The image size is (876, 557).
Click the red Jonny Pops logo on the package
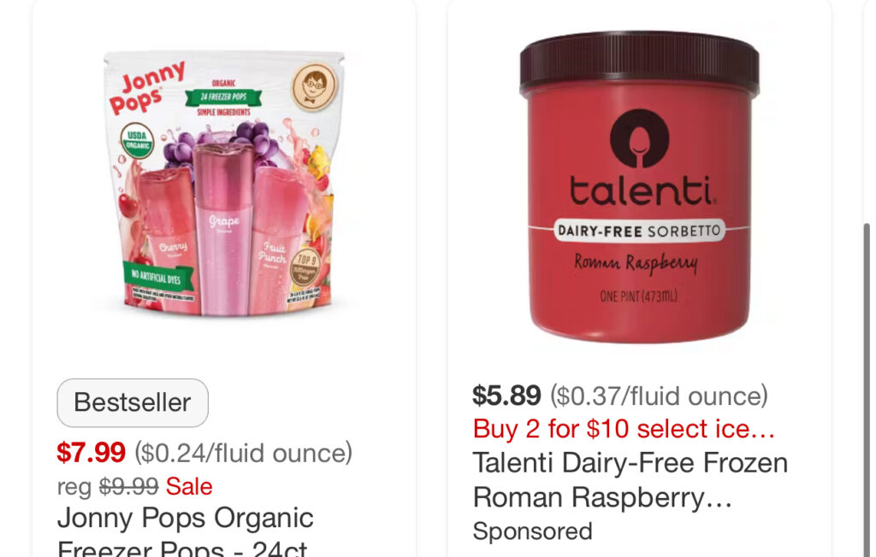tap(146, 88)
